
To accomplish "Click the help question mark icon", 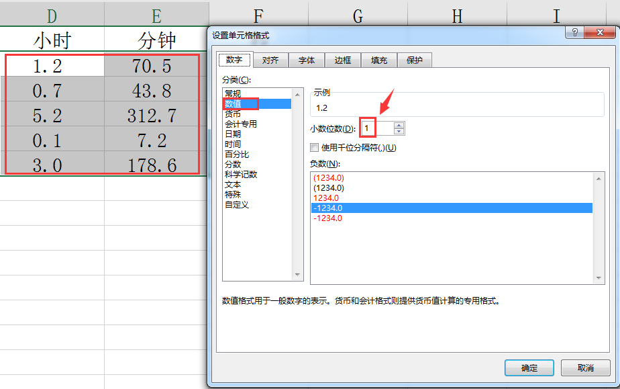I will (574, 32).
